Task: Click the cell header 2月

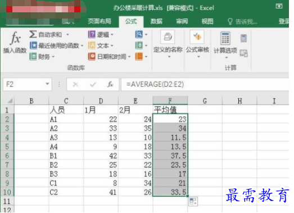Action: [135, 110]
